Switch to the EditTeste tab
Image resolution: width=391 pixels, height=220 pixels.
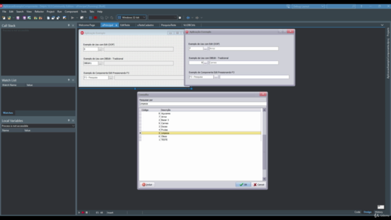tap(125, 25)
